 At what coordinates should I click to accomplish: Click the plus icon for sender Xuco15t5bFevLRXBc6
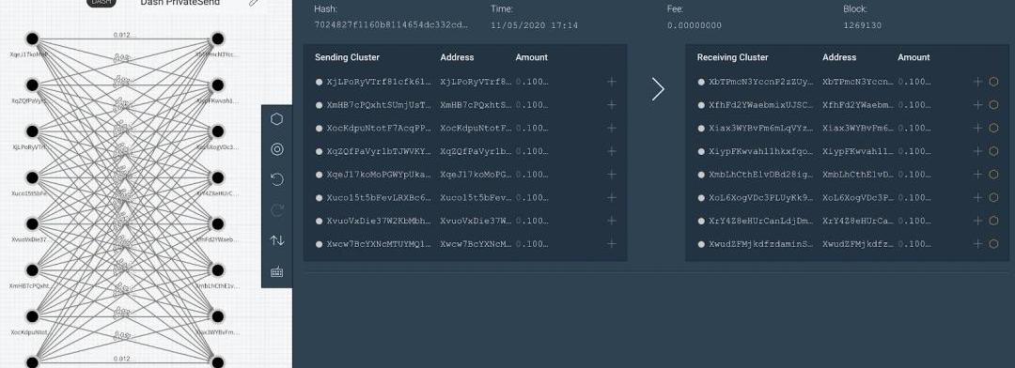611,198
